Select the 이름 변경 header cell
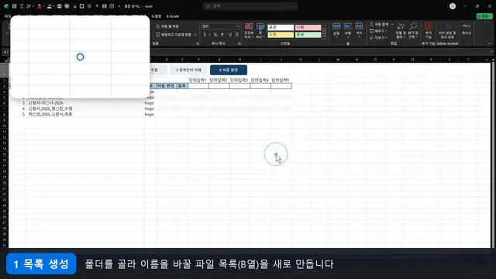496x279 pixels. point(166,86)
